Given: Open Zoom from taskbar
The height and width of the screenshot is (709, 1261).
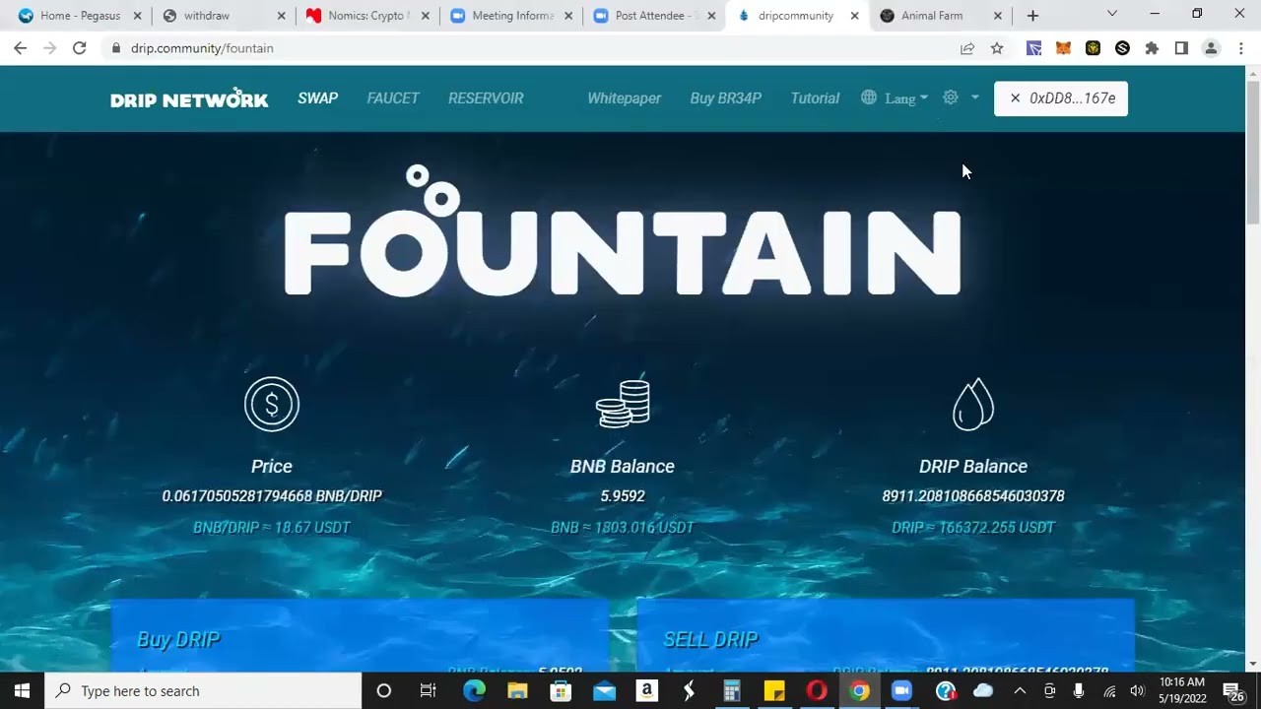Looking at the screenshot, I should coord(901,690).
